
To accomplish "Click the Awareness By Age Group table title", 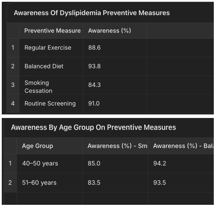I will point(93,127).
